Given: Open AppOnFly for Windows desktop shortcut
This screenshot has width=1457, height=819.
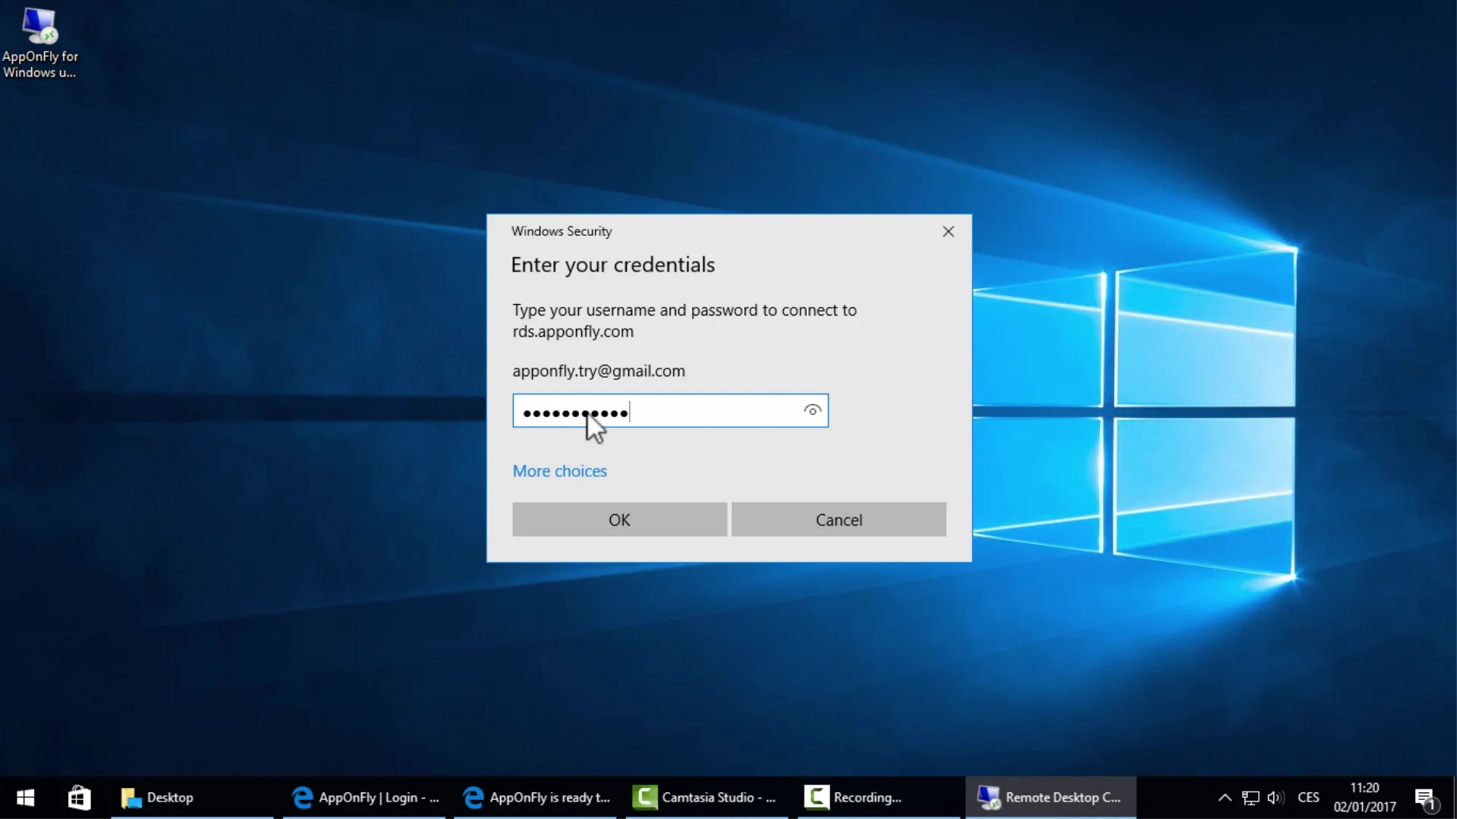Looking at the screenshot, I should tap(39, 42).
